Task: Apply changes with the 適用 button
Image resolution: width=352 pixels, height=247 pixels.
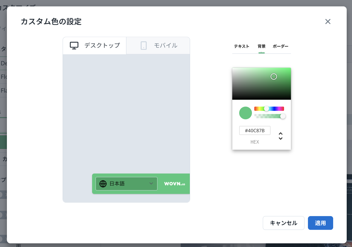Action: pos(320,223)
